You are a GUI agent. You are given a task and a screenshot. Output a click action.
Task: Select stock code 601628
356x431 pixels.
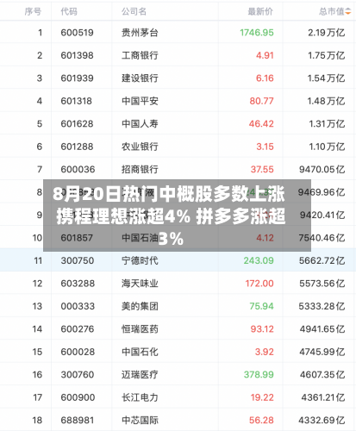(x=77, y=124)
